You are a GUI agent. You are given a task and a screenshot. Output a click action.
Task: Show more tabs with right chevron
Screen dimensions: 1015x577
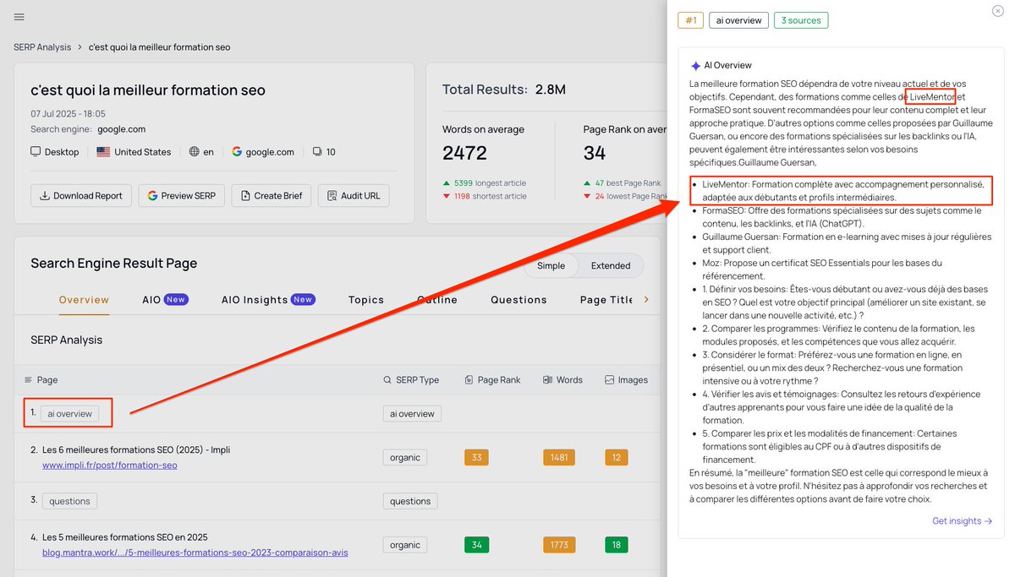pos(647,299)
